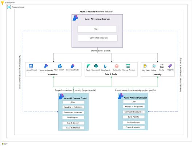Click the Resource Group cube icon
This screenshot has width=192, height=146.
click(9, 7)
